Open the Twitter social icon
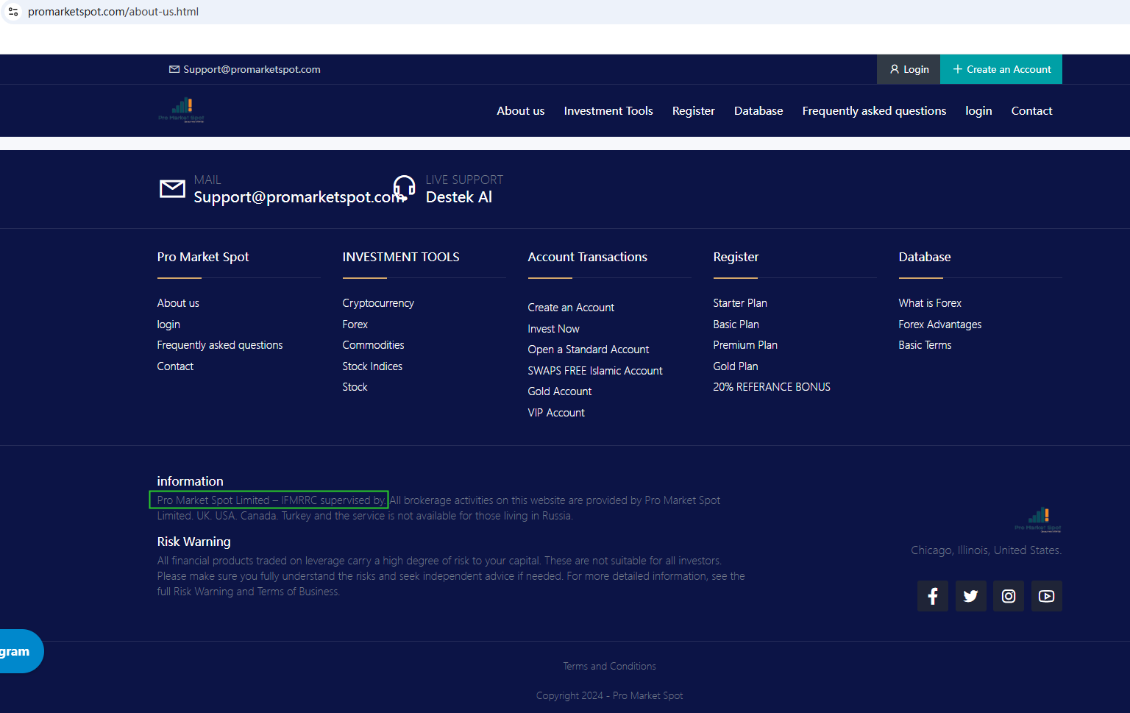Screen dimensions: 1130x713 (970, 596)
